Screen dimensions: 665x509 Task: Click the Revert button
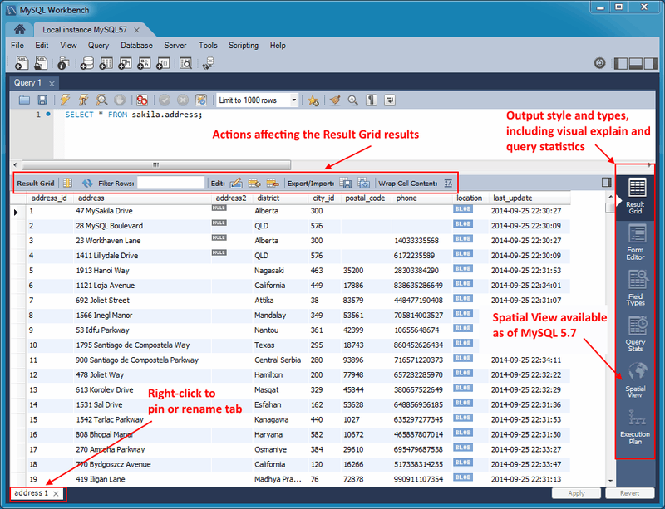pyautogui.click(x=631, y=493)
